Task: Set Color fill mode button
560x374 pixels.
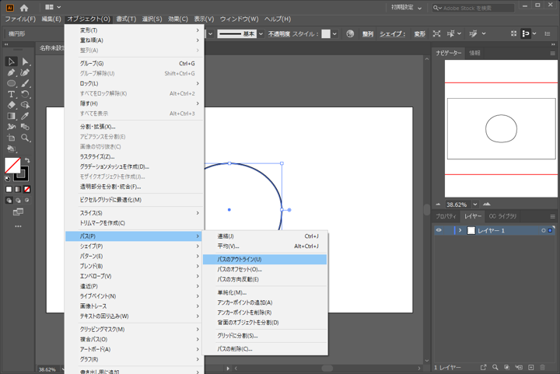Action: coord(9,189)
